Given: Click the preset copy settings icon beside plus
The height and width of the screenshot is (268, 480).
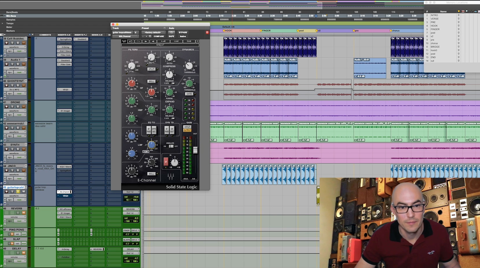Looking at the screenshot, I should point(150,36).
